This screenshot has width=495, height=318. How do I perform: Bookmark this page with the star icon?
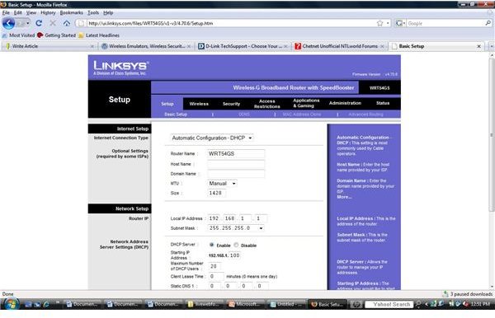[379, 23]
